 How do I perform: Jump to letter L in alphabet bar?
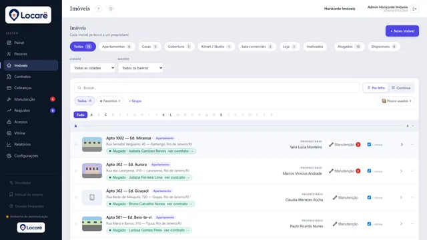(x=171, y=115)
